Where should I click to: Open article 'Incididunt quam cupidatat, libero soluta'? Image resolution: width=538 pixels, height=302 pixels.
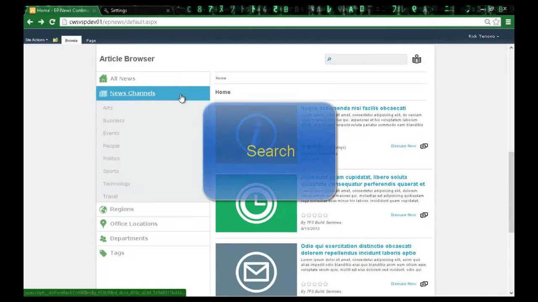363,180
